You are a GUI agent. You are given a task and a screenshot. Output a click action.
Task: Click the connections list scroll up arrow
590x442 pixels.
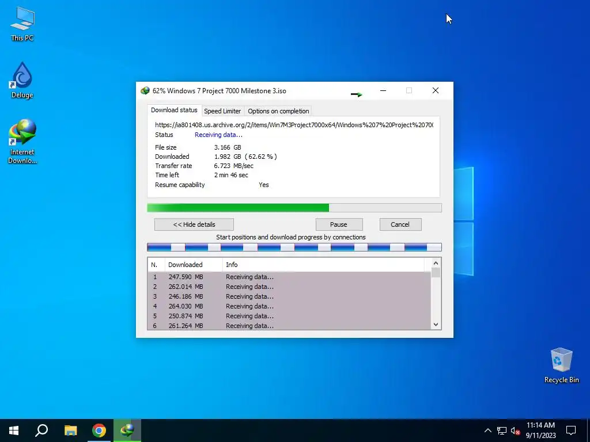436,263
